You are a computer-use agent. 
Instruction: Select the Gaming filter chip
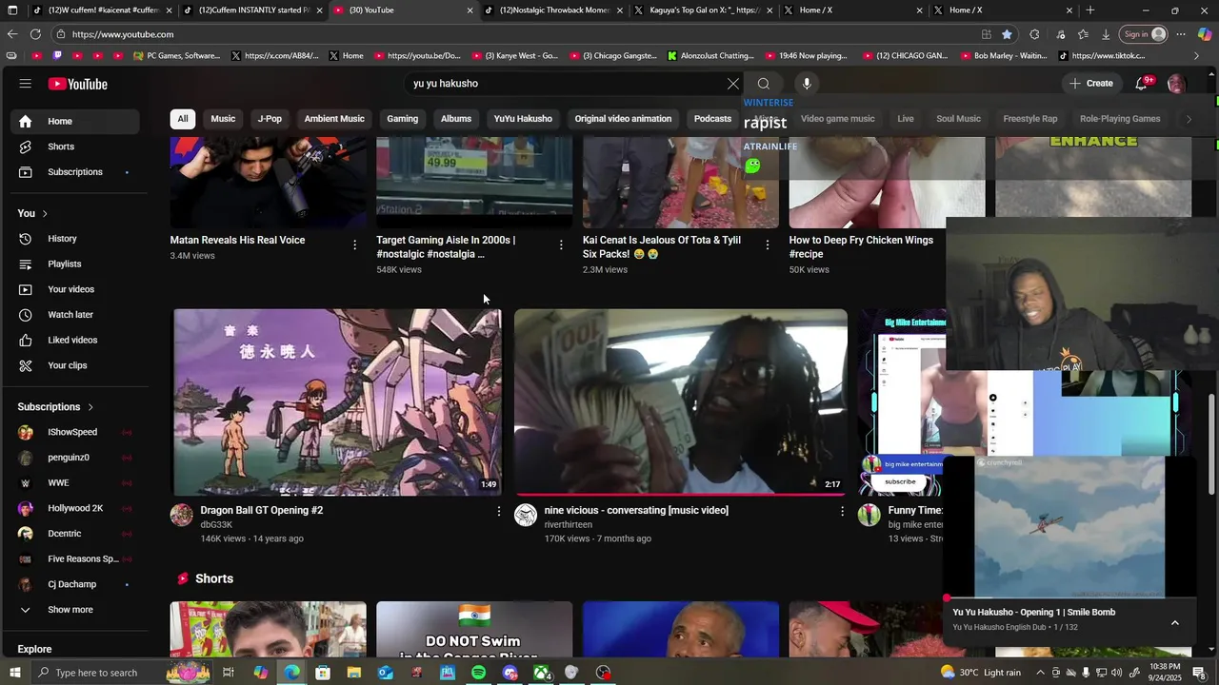point(403,119)
